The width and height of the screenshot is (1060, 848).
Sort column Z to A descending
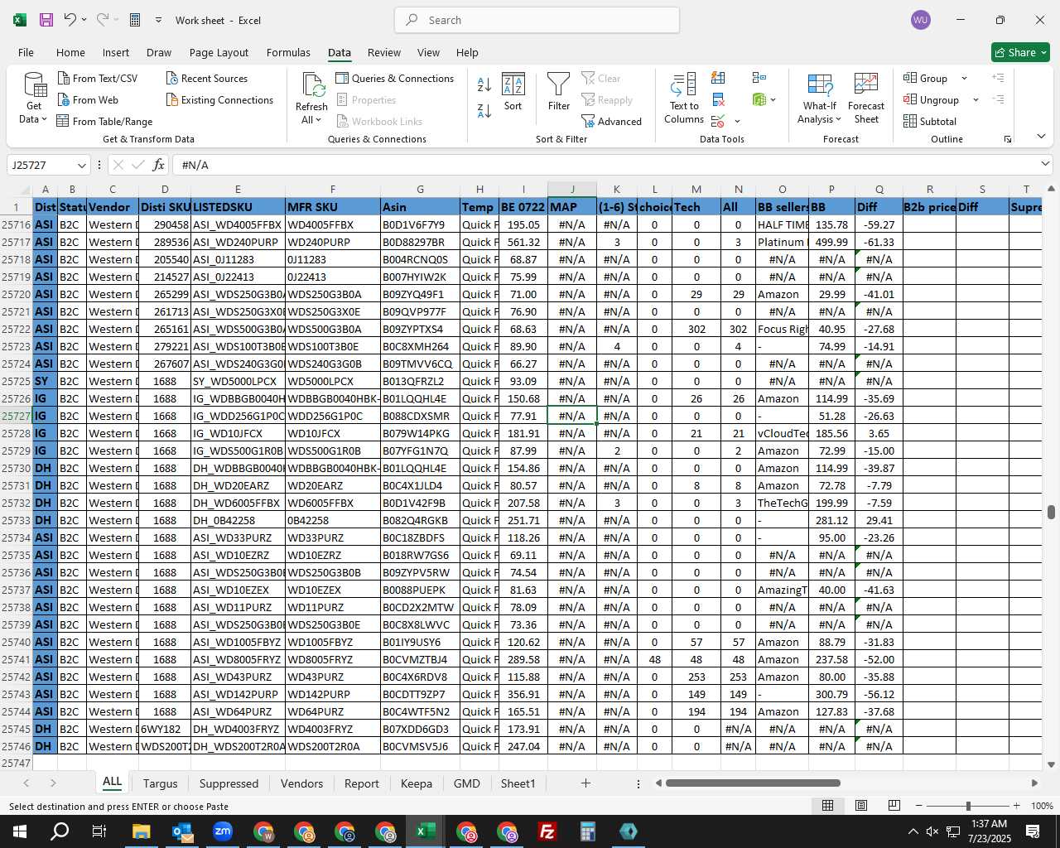pyautogui.click(x=484, y=110)
